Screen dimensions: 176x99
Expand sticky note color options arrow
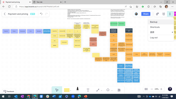point(71,90)
